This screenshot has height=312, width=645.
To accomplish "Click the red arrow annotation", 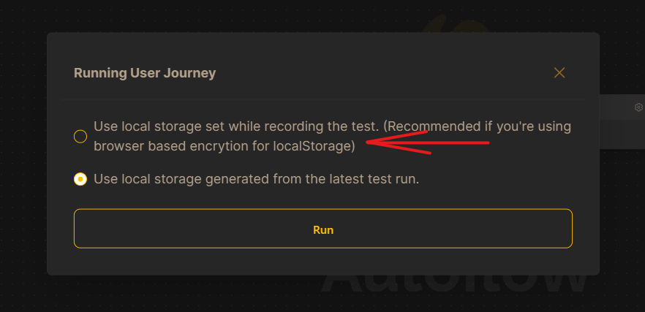I will [428, 142].
